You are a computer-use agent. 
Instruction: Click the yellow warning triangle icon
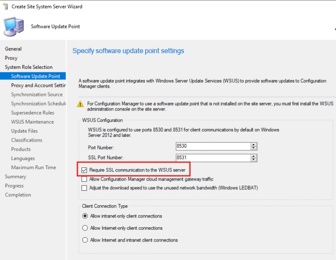(x=80, y=104)
